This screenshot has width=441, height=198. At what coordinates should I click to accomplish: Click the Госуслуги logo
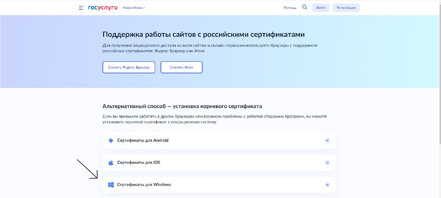(x=103, y=7)
